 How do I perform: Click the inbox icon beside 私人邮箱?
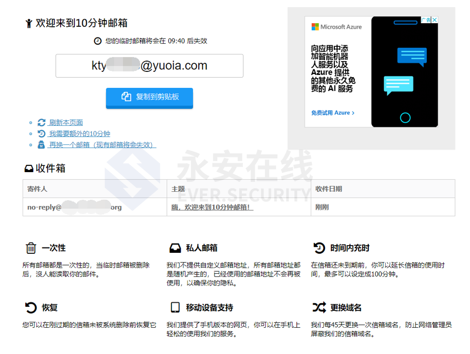click(175, 248)
